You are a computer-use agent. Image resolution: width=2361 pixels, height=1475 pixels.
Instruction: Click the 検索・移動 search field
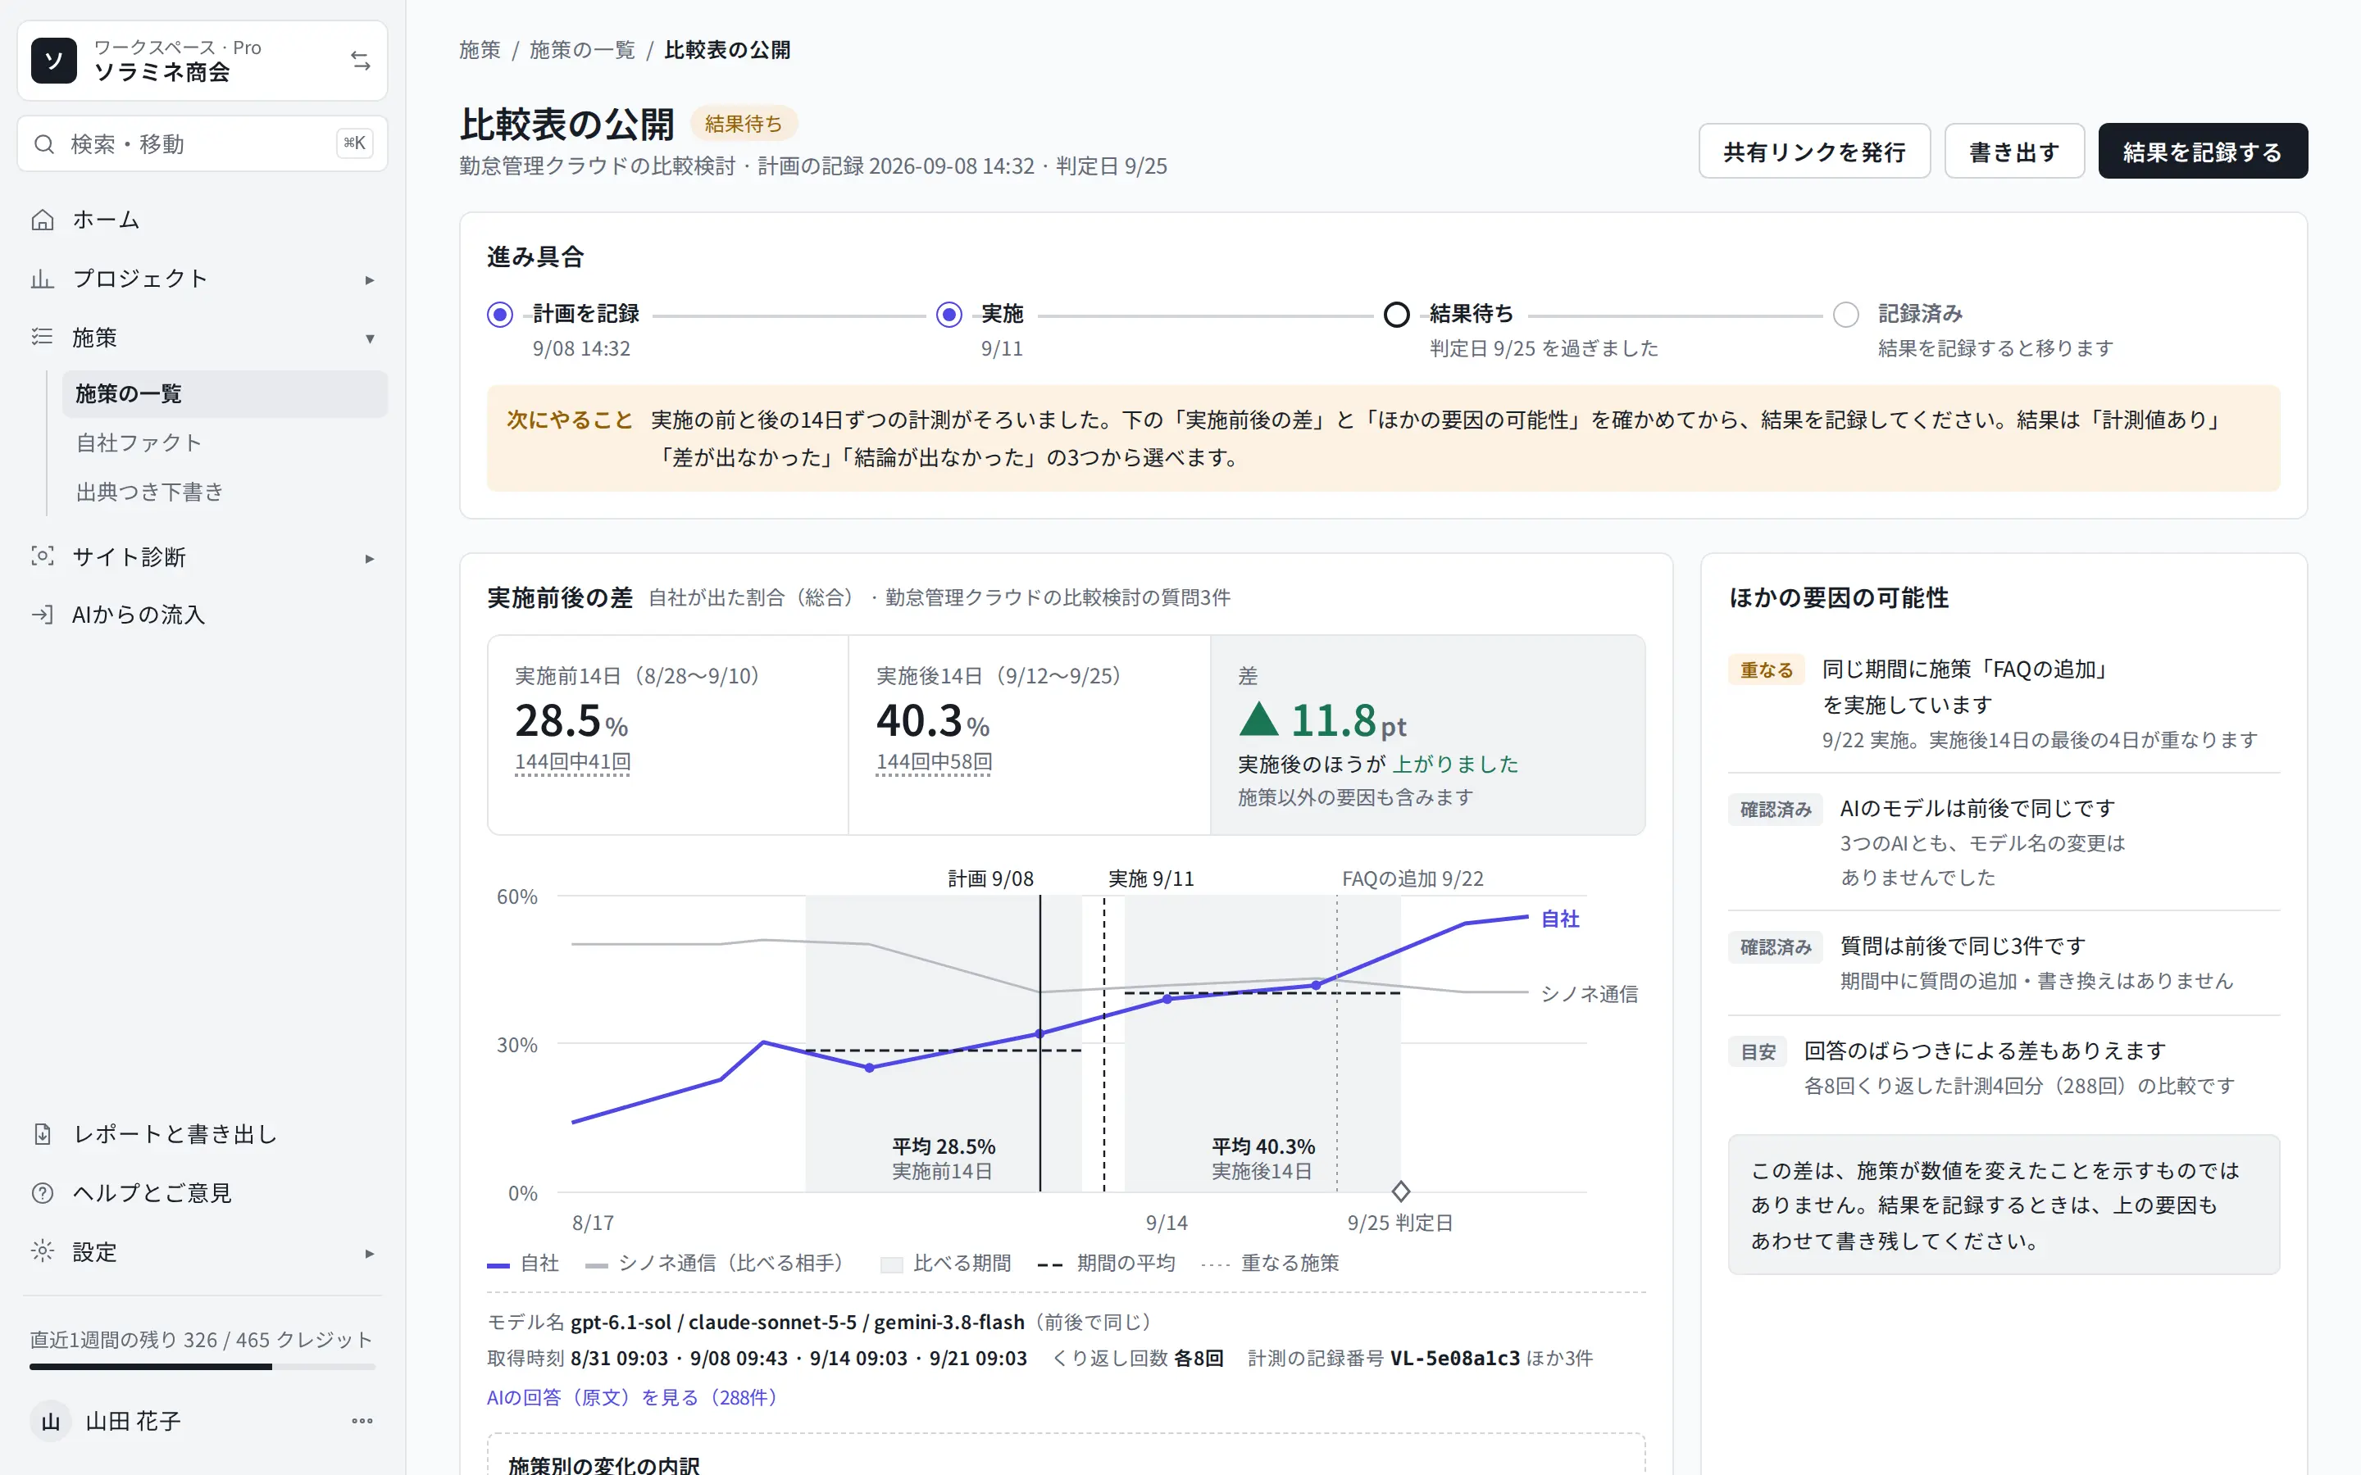tap(202, 143)
